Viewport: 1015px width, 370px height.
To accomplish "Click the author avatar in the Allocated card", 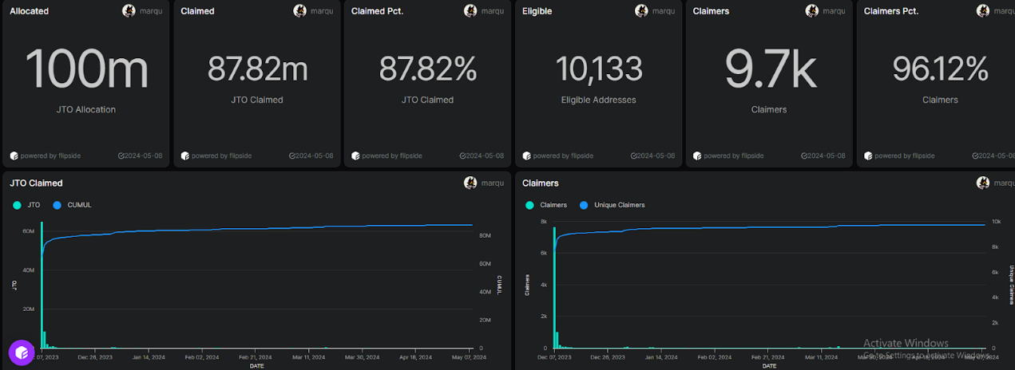I will [x=129, y=11].
